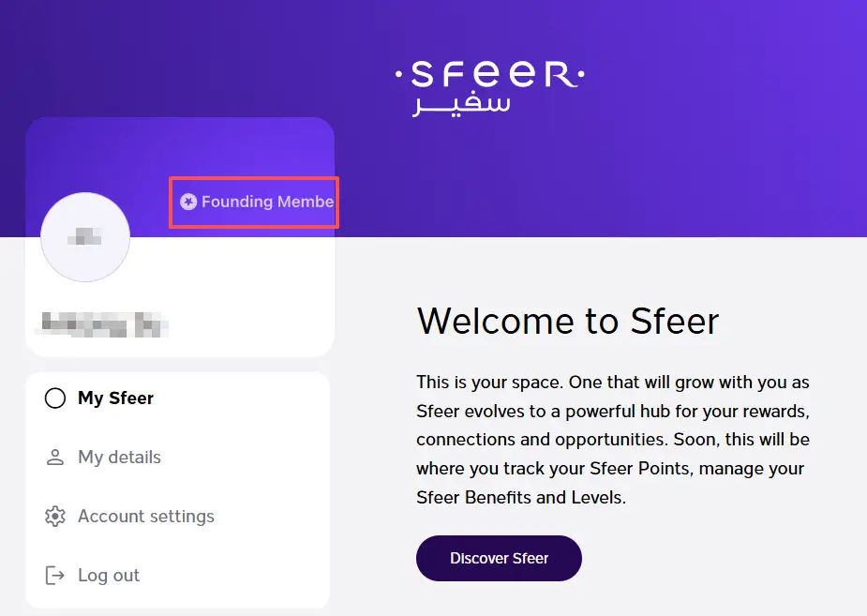Screen dimensions: 867x616
Task: Click the Arabic Sfeer wordmark under the logo
Action: point(462,104)
